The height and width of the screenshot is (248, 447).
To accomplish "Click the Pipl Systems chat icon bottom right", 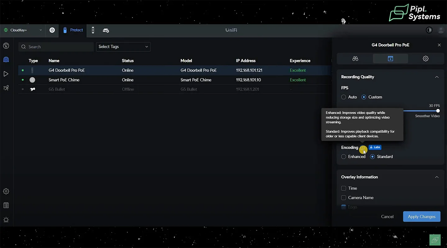I will click(x=435, y=240).
